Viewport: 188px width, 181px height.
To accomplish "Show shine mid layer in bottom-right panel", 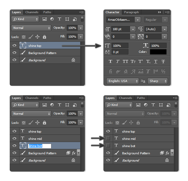I will (108, 138).
